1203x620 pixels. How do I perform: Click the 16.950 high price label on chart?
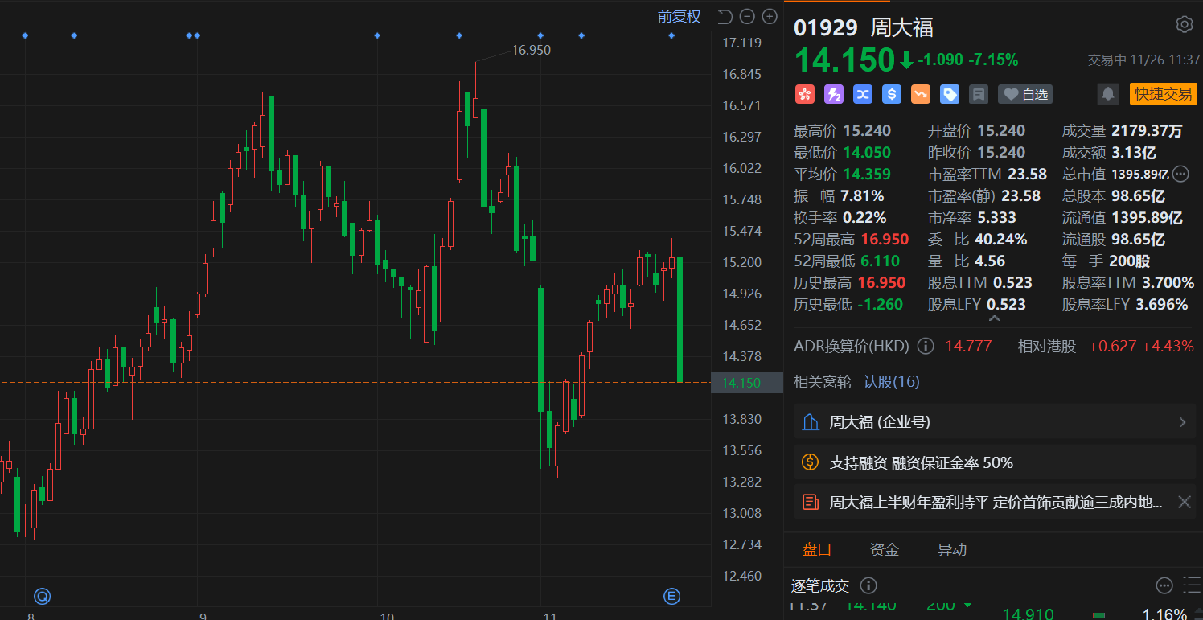[532, 50]
